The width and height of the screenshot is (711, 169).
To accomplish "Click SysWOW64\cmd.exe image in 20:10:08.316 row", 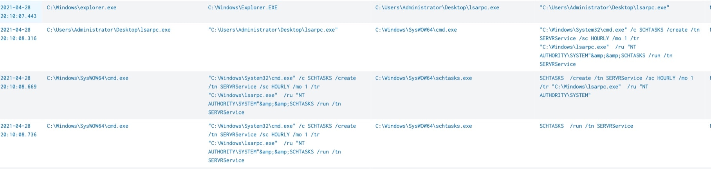I will pos(416,30).
